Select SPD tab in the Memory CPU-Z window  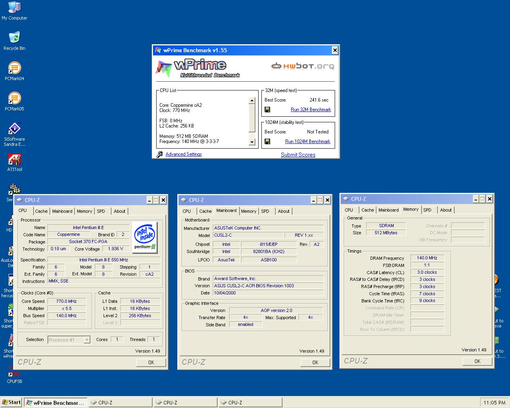[428, 210]
